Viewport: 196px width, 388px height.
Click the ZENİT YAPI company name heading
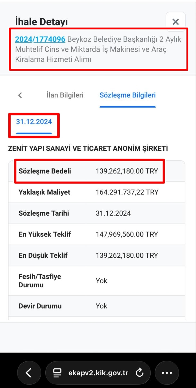click(x=88, y=149)
